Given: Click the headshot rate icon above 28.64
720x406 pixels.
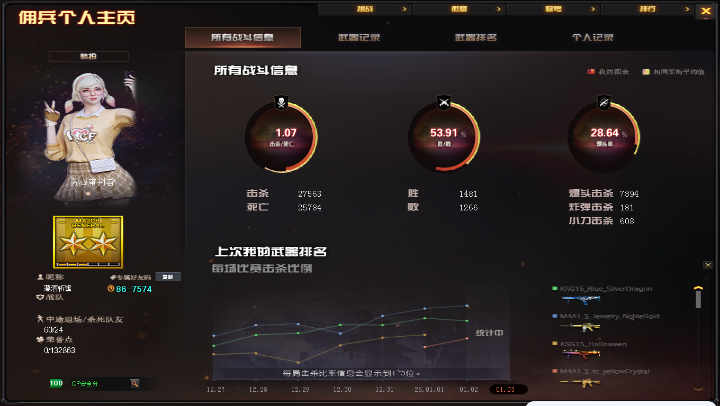Looking at the screenshot, I should [x=604, y=103].
